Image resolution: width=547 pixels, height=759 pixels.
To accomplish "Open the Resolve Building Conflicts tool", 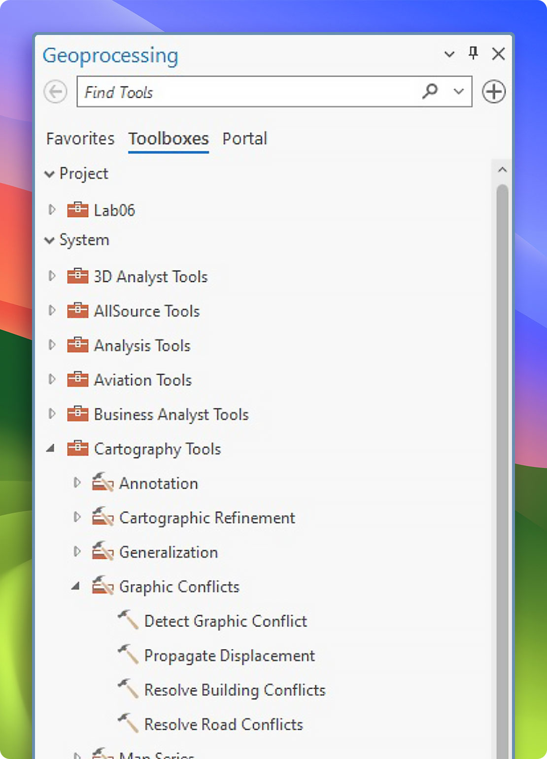I will pos(235,690).
